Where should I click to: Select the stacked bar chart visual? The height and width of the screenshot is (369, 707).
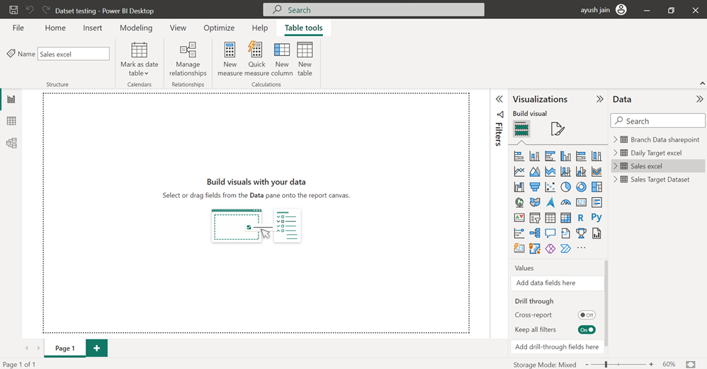(519, 156)
